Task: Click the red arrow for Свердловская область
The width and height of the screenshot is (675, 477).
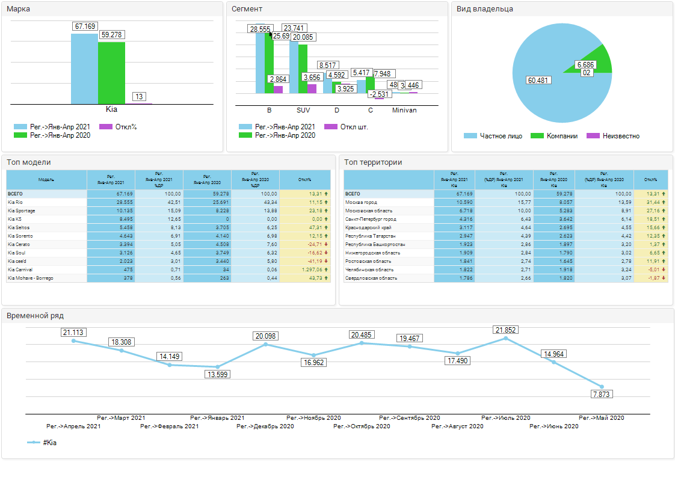Action: [664, 278]
